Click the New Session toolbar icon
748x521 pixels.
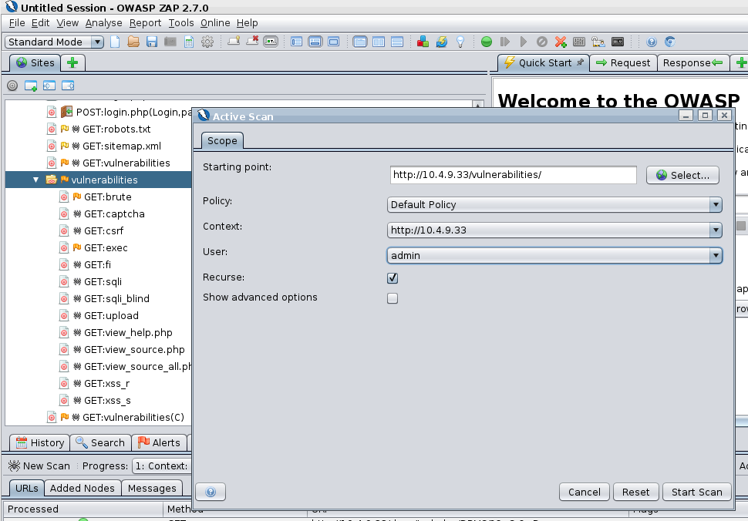(115, 42)
